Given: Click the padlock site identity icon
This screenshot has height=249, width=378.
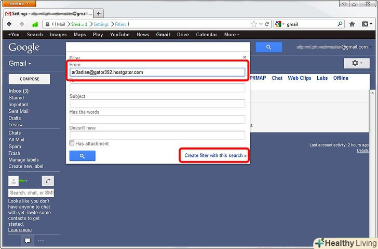Looking at the screenshot, I should point(47,24).
